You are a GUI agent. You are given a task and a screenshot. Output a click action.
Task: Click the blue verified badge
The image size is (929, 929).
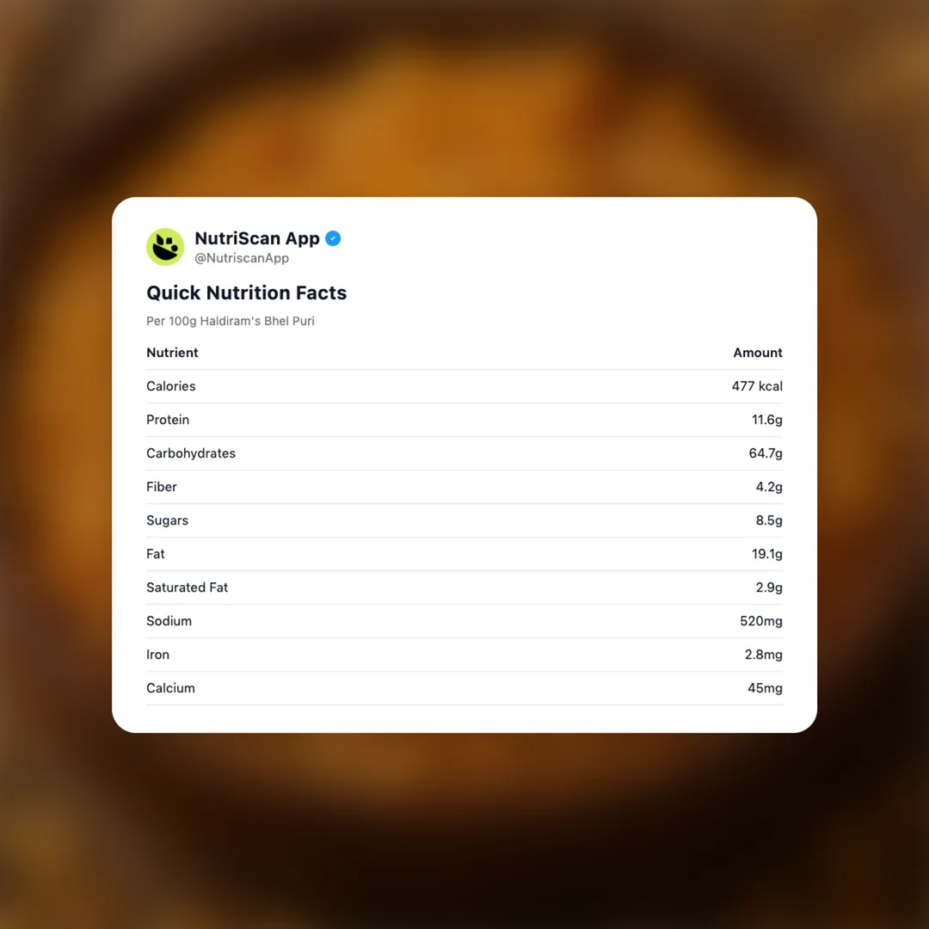333,238
